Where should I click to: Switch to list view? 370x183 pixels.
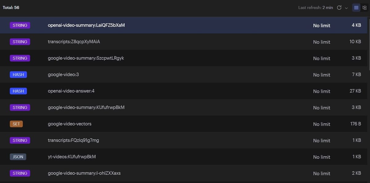coord(356,8)
